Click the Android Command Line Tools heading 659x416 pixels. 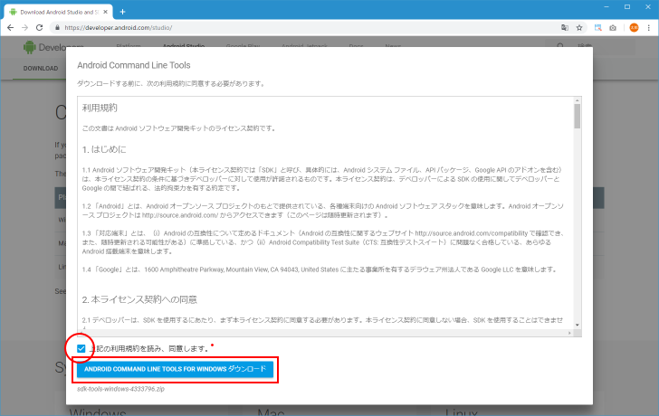[x=134, y=65]
